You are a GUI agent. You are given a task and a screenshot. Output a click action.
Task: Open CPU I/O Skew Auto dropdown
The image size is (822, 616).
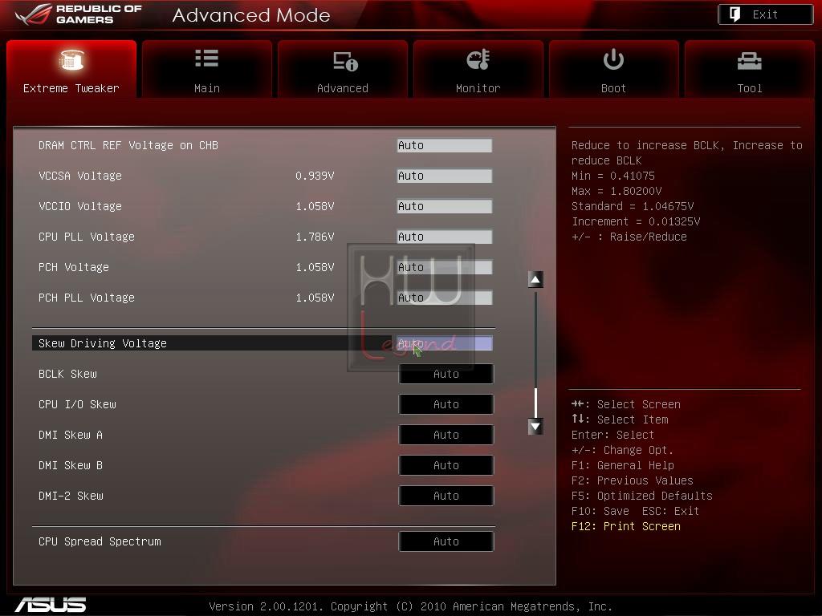tap(446, 404)
